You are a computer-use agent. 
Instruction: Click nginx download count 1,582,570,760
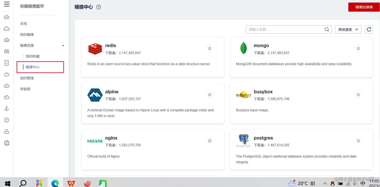[130, 145]
